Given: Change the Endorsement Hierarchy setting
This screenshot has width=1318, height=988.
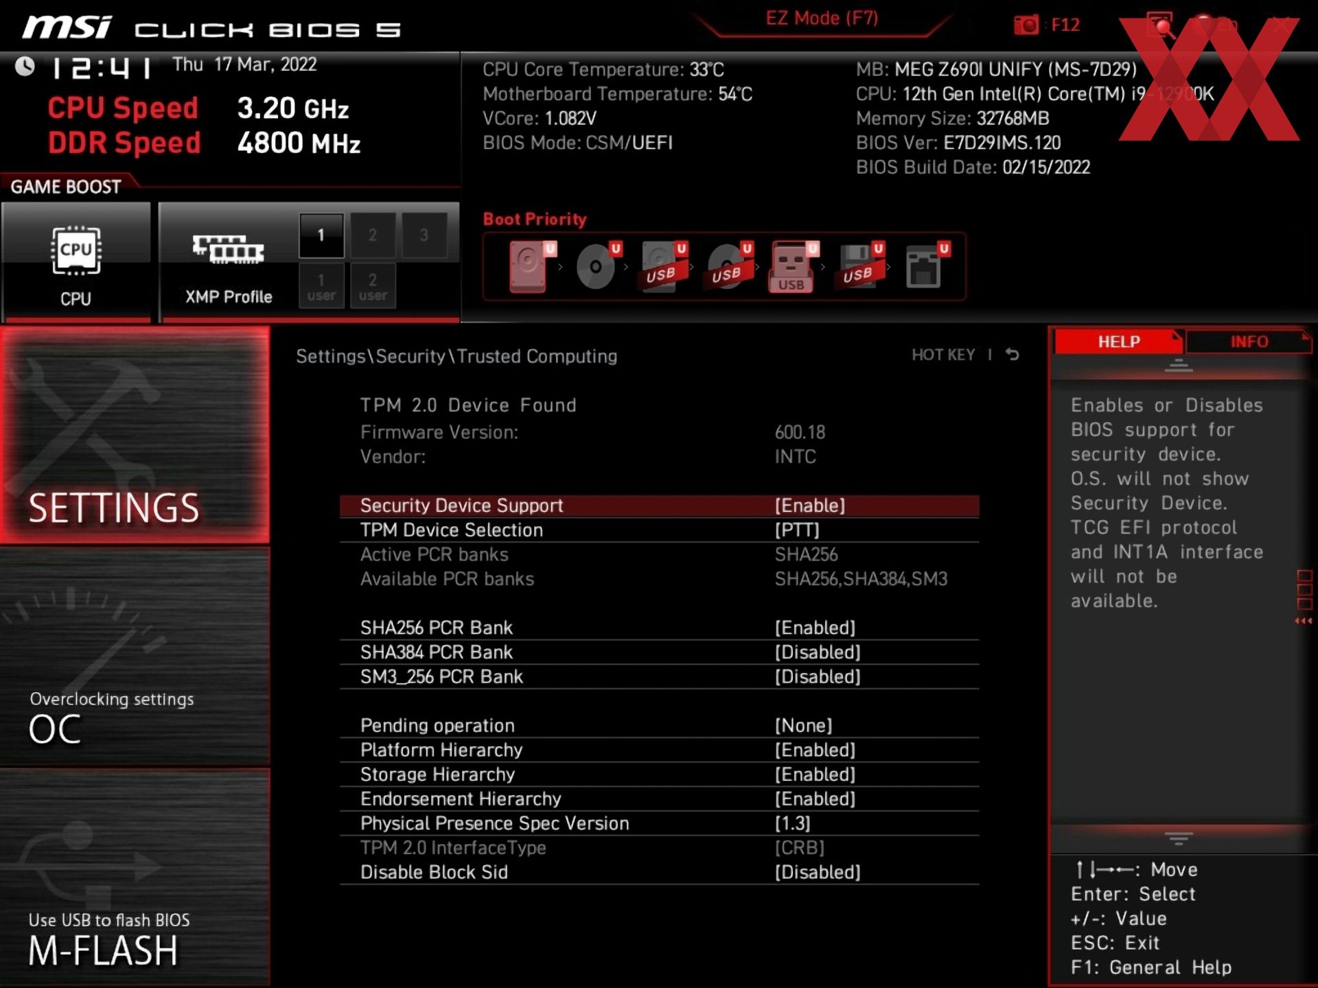Looking at the screenshot, I should (659, 799).
